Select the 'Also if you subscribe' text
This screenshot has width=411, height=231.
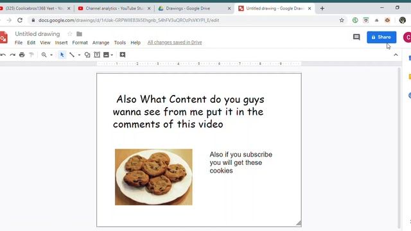(241, 162)
